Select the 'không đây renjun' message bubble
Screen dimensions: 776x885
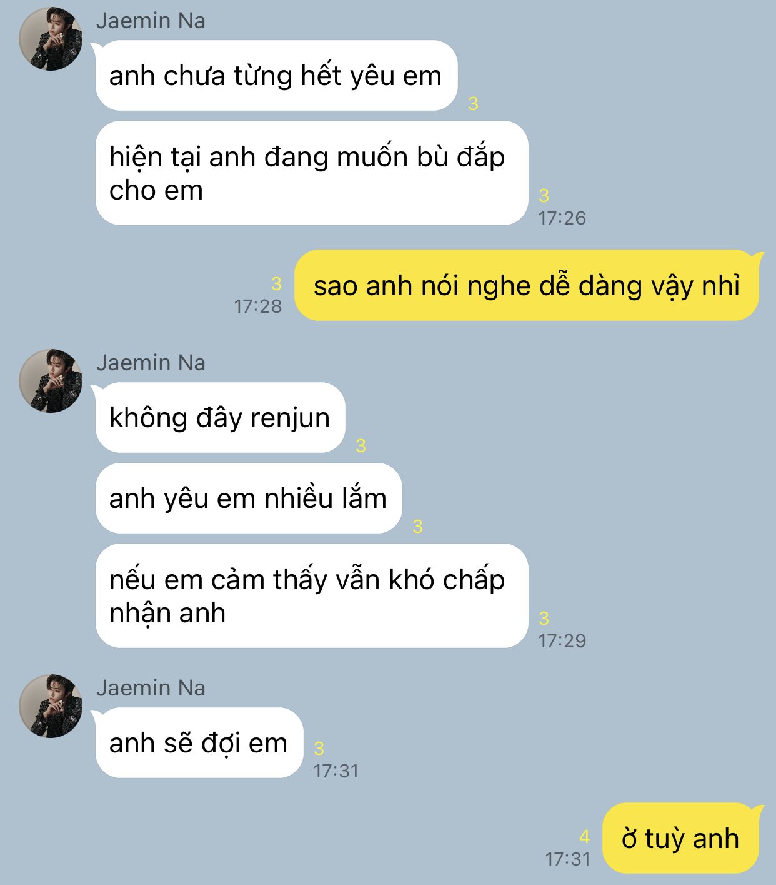tap(220, 418)
